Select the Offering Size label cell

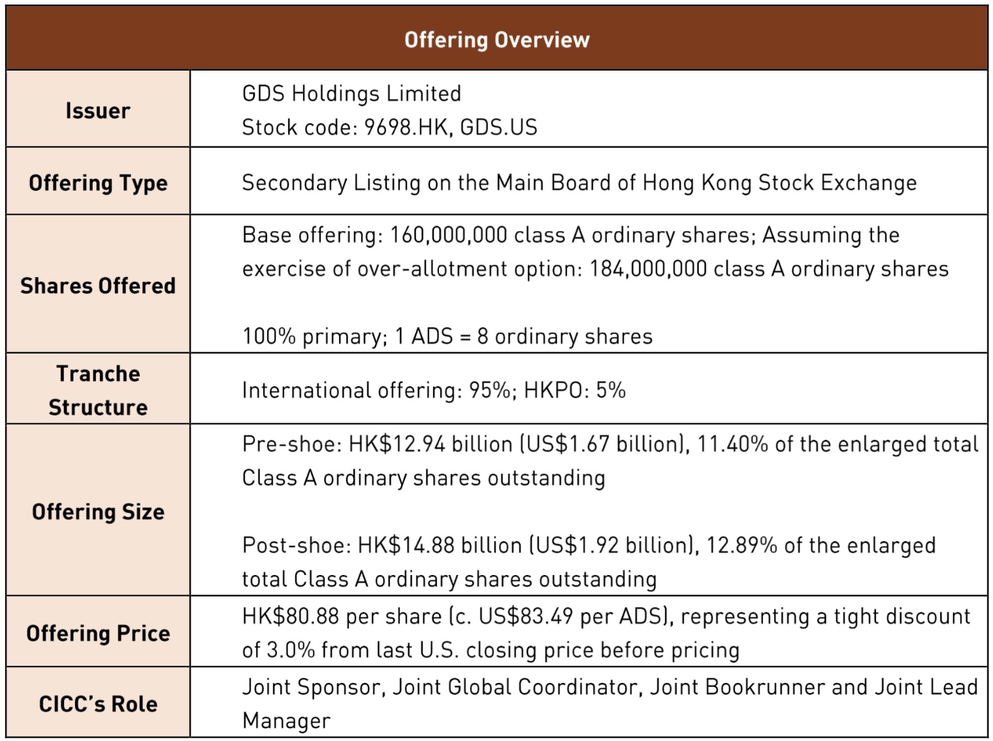[98, 512]
